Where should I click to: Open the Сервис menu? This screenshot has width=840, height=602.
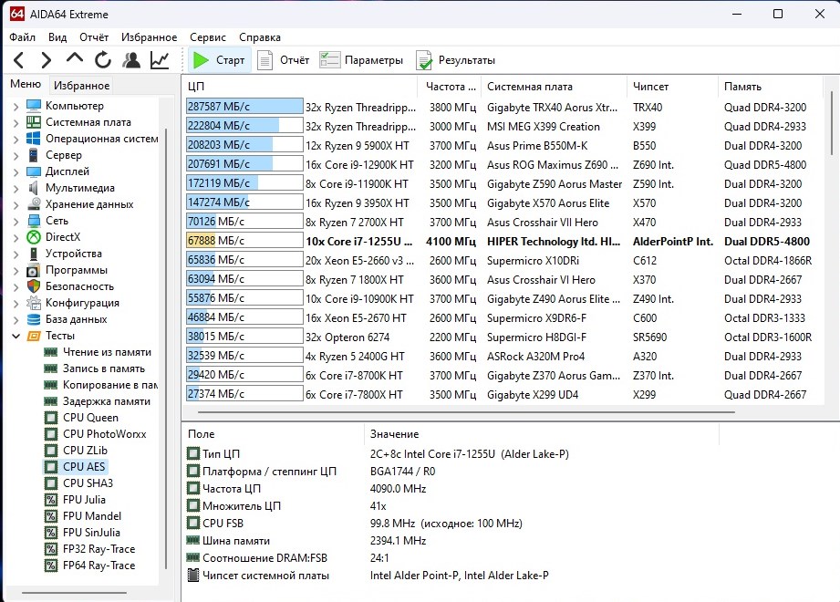[x=208, y=37]
